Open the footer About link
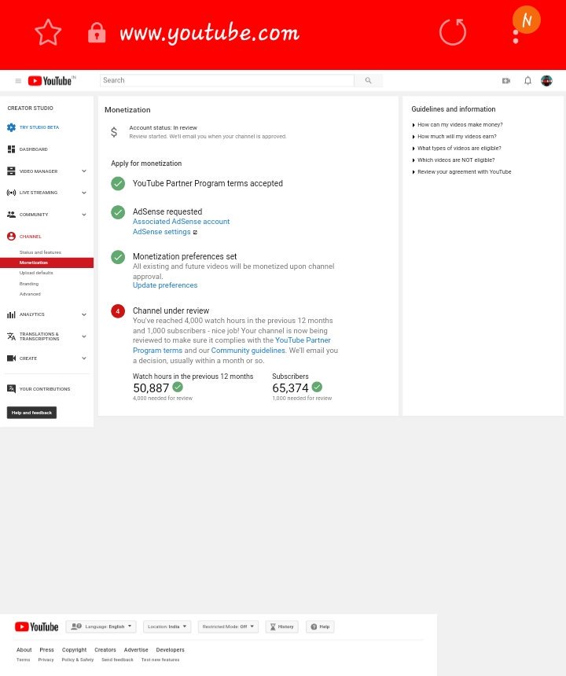Image resolution: width=566 pixels, height=676 pixels. pyautogui.click(x=24, y=650)
